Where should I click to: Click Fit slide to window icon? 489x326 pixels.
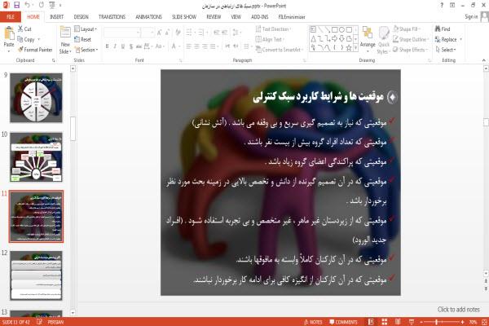click(484, 322)
